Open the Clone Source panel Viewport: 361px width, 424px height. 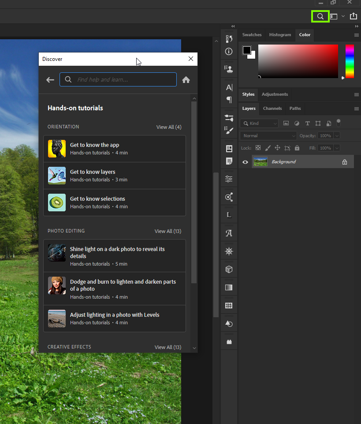click(229, 68)
